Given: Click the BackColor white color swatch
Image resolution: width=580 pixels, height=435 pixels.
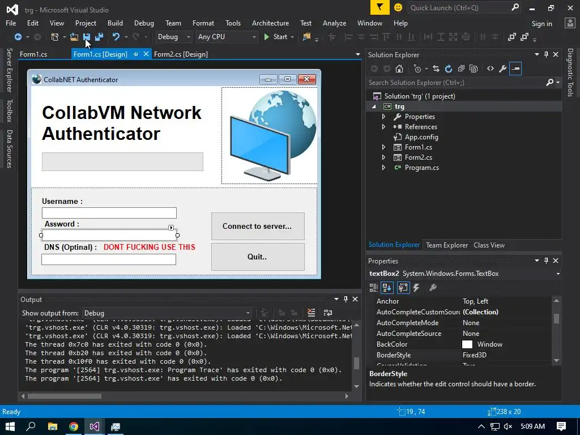Looking at the screenshot, I should coord(467,344).
